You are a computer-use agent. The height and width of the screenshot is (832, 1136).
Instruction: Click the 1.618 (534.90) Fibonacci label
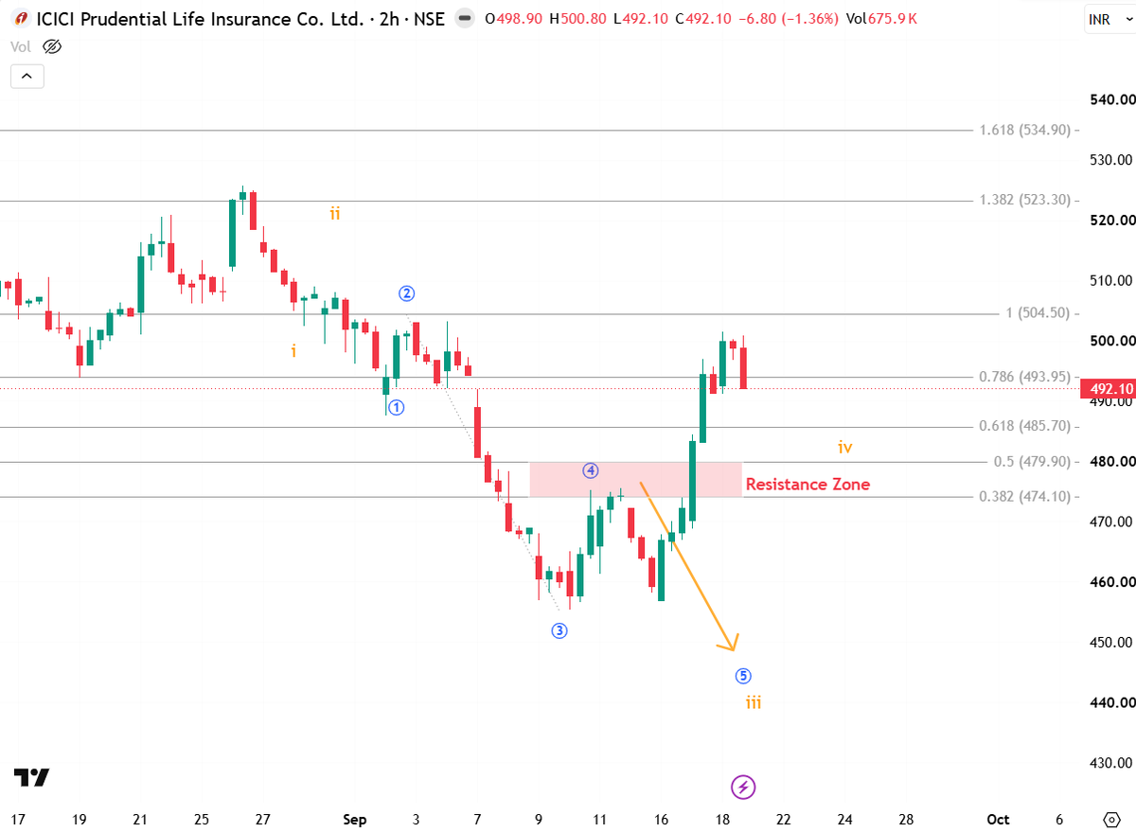tap(1023, 130)
